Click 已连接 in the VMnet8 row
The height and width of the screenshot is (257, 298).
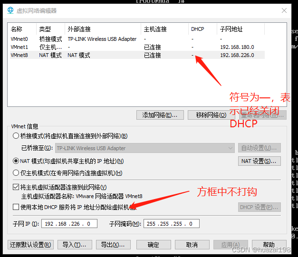153,55
